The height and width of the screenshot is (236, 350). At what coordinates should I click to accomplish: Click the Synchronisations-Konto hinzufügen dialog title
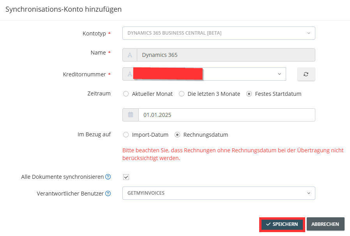click(64, 9)
